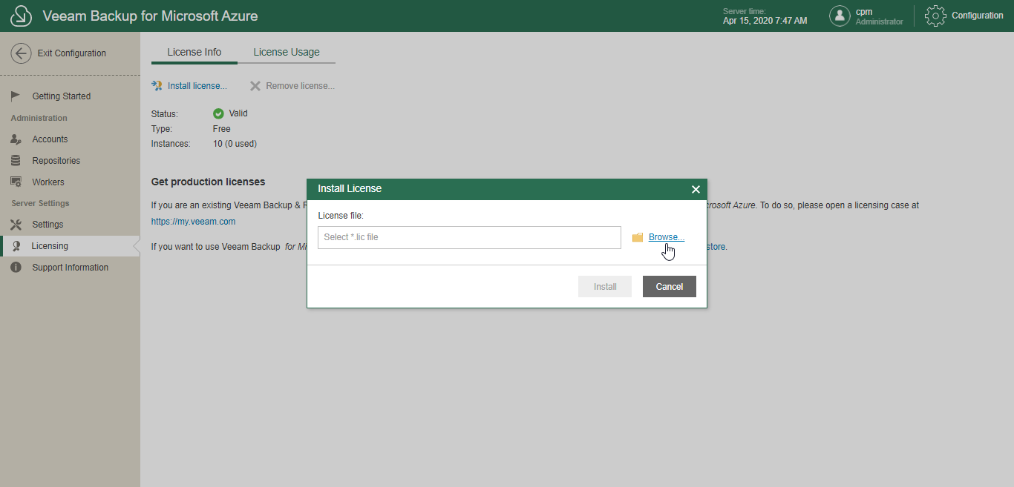Click the cpm Administrator user name
1014x487 pixels.
(880, 16)
